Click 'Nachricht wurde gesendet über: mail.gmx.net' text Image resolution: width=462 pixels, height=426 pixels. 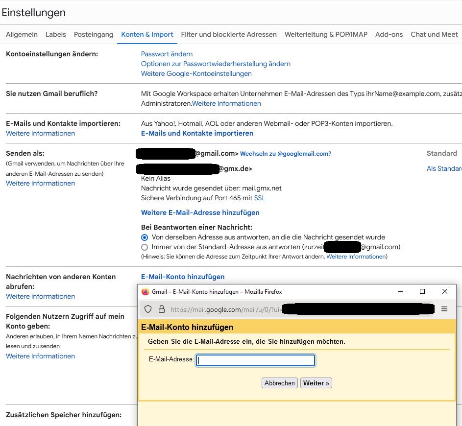(x=211, y=189)
